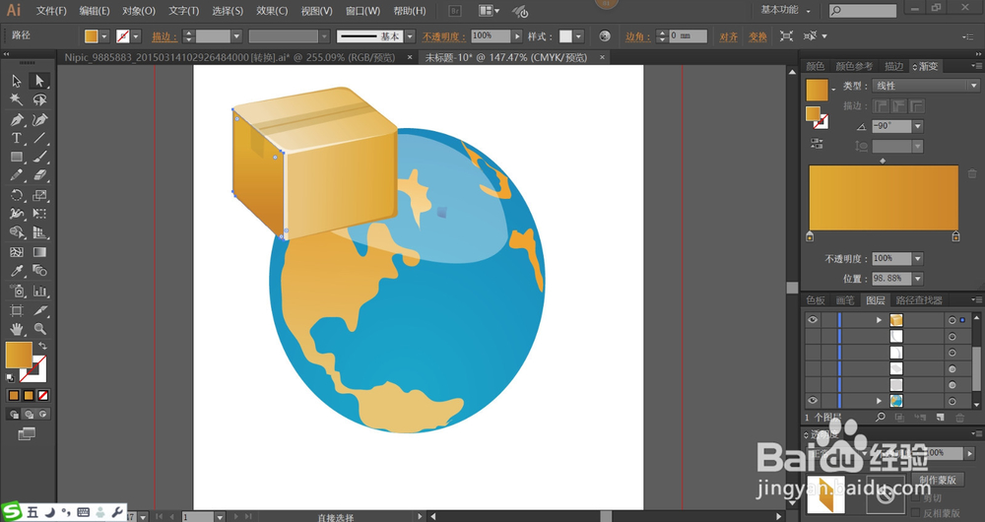The height and width of the screenshot is (522, 985).
Task: Open the gradient 类型 dropdown
Action: coord(926,86)
